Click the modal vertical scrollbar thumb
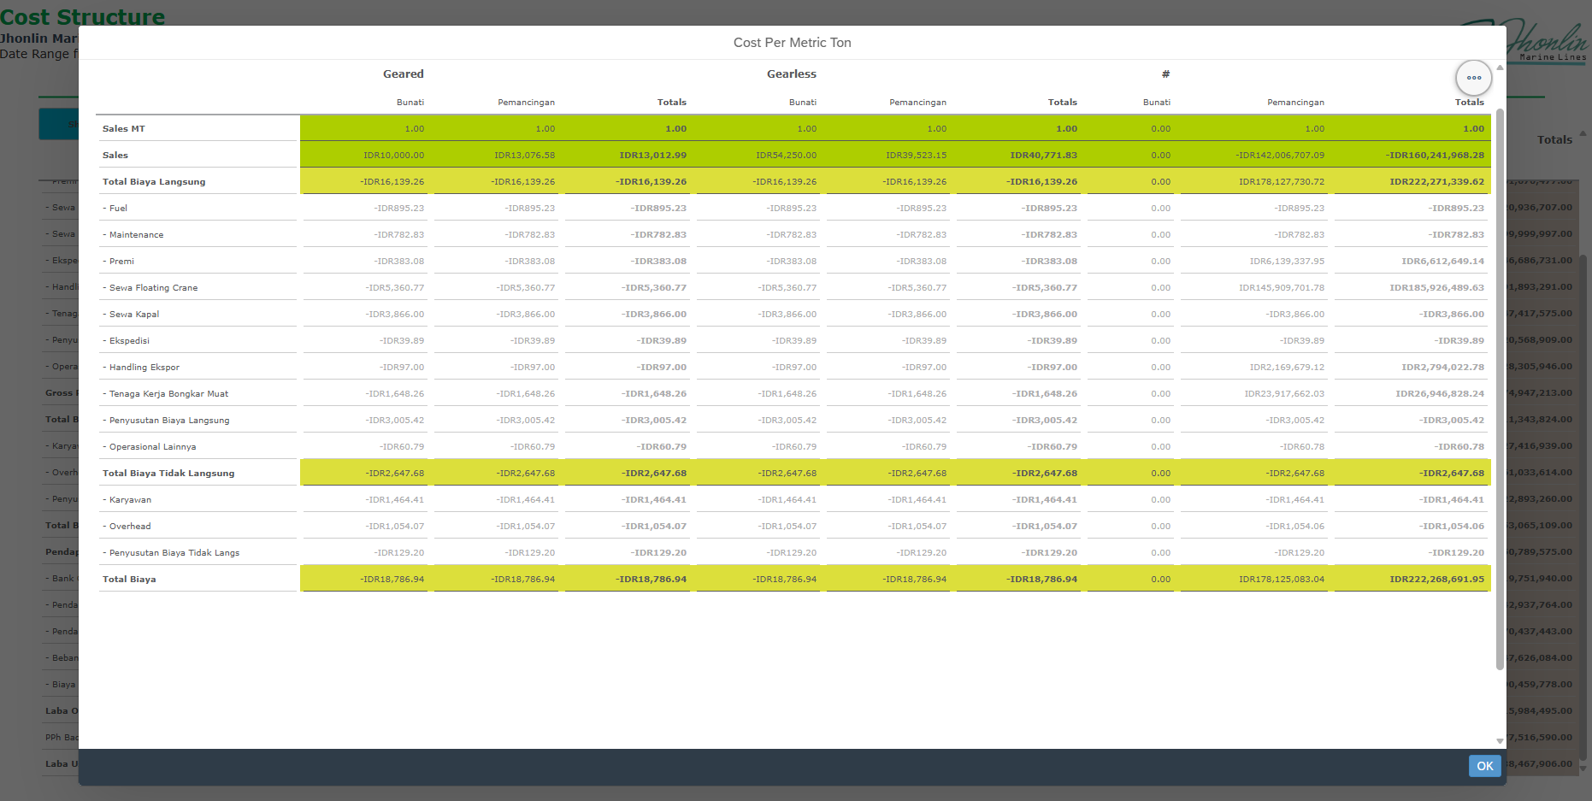The image size is (1592, 801). click(x=1500, y=389)
